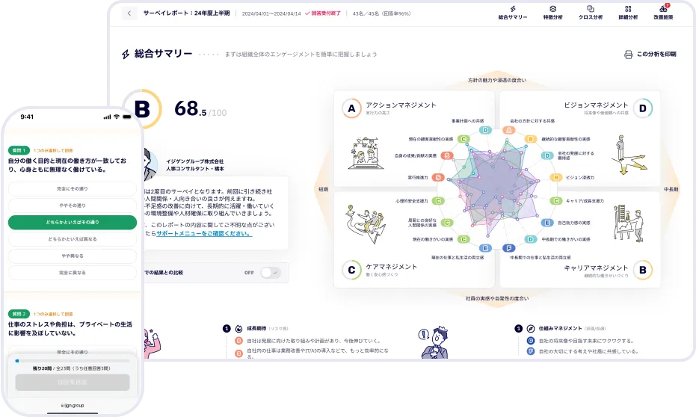Viewport: 696px width, 417px height.
Task: Click the greyed-out submit answers button on phone
Action: point(73,382)
